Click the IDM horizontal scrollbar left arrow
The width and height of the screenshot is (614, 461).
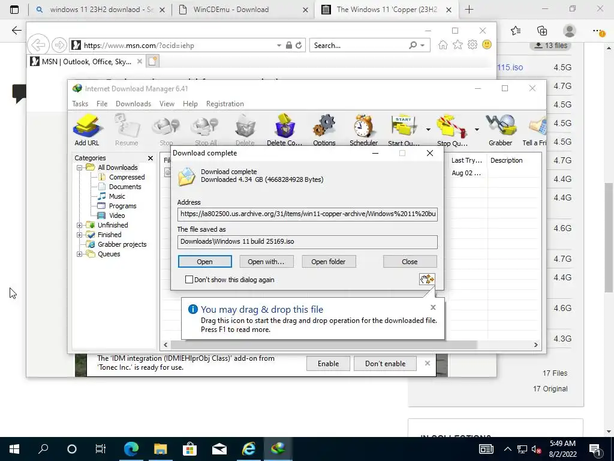point(165,345)
